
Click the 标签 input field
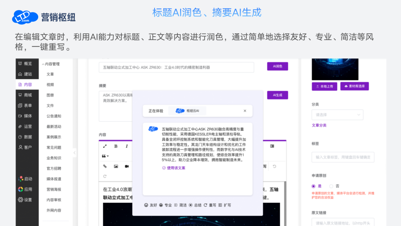tap(343, 157)
